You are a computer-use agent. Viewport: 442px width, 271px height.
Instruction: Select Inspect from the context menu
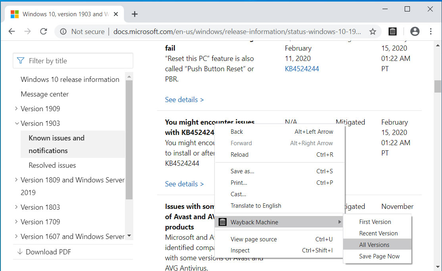(279, 250)
